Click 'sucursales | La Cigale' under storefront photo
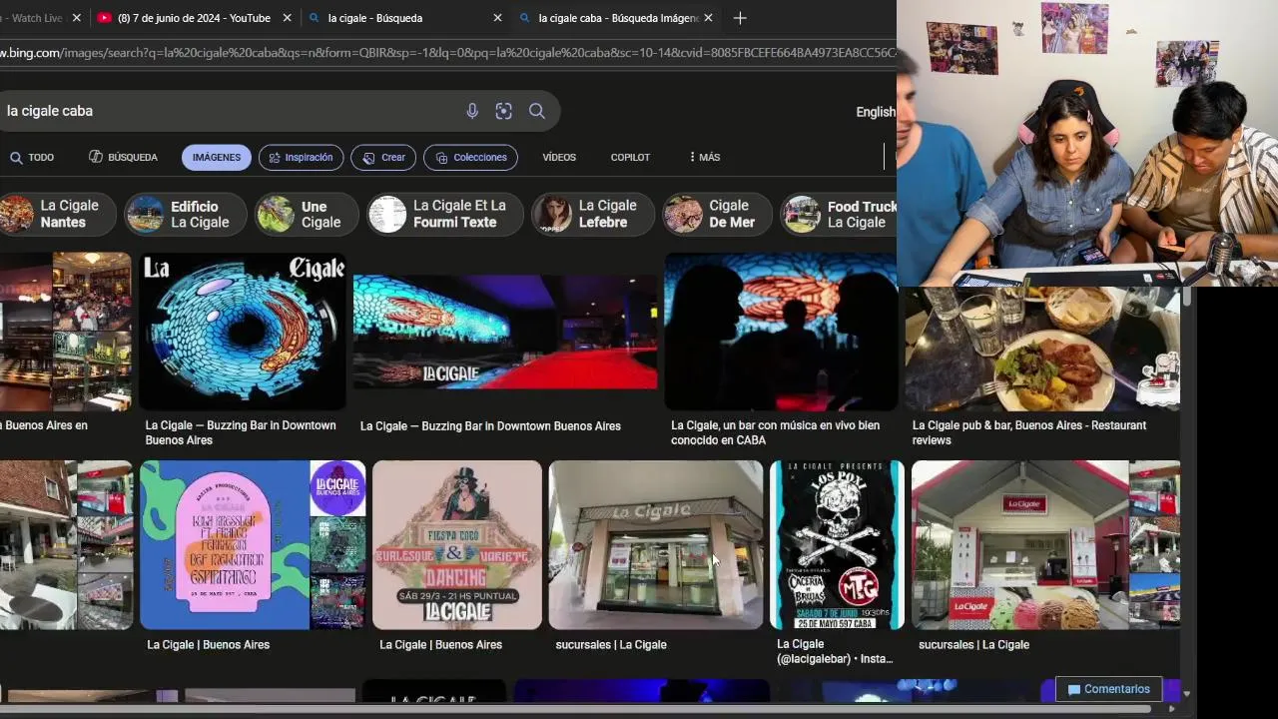This screenshot has width=1278, height=719. (x=611, y=645)
